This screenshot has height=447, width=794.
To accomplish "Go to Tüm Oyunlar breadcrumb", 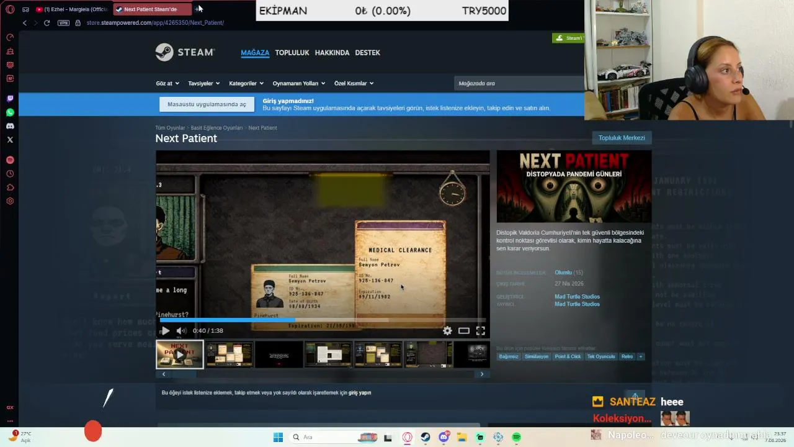I will 170,128.
